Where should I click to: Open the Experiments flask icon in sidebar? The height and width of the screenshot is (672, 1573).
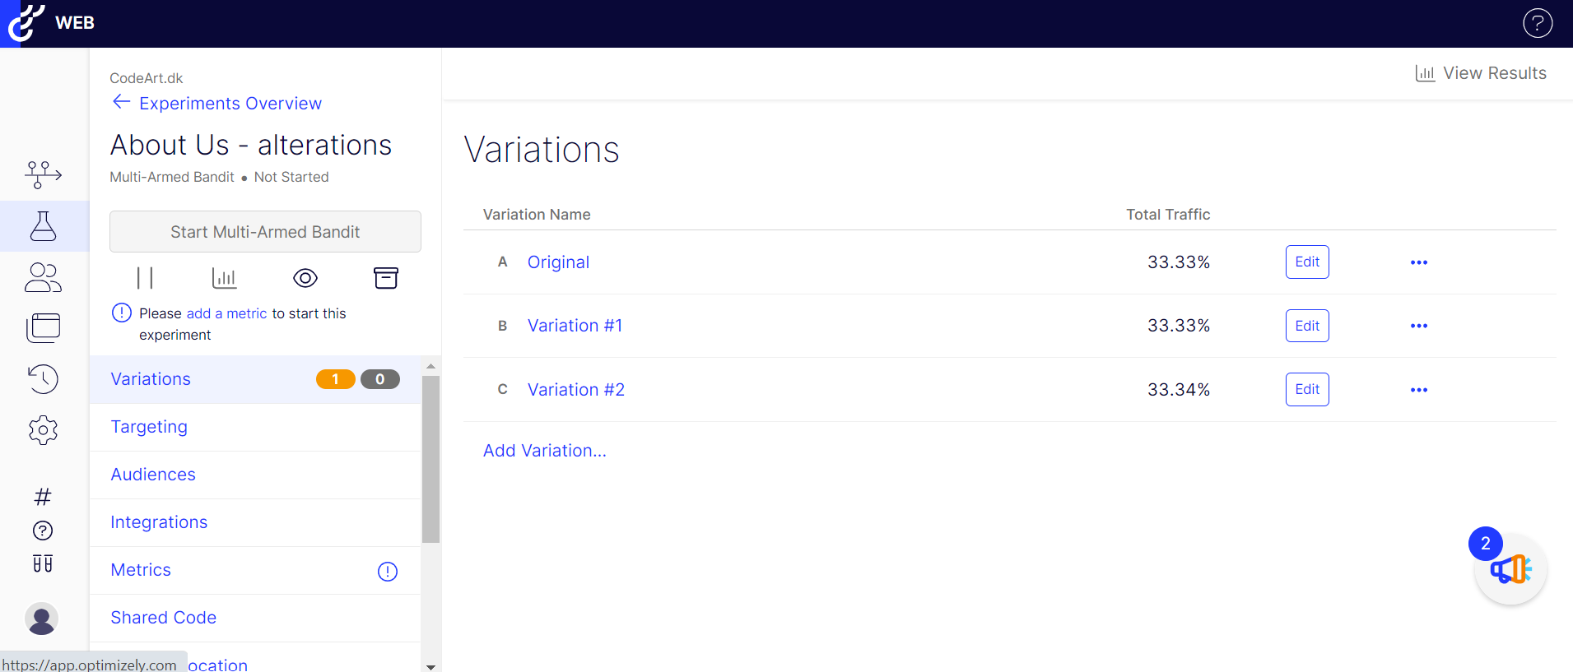(x=44, y=226)
